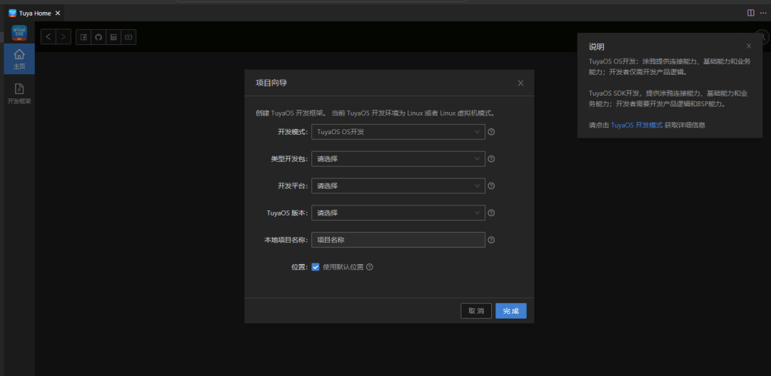Click help icon next to 本地项目名称

(491, 240)
